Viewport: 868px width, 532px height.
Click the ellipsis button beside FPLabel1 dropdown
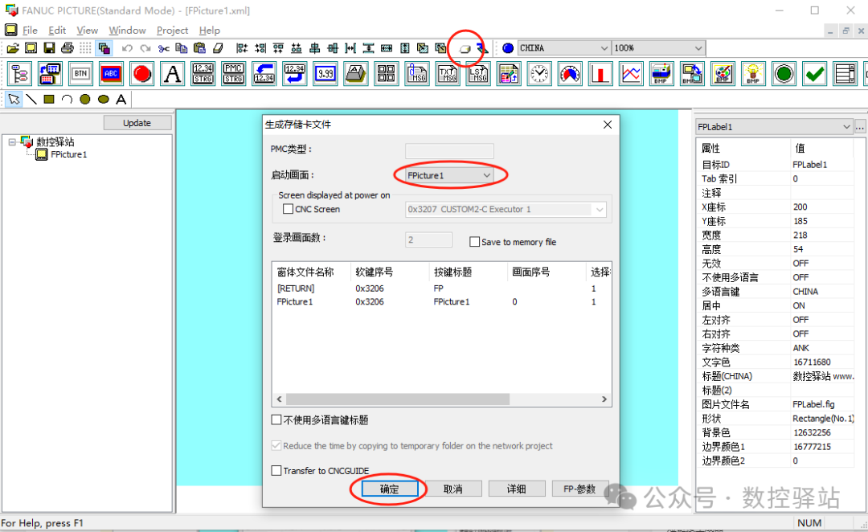[x=860, y=127]
